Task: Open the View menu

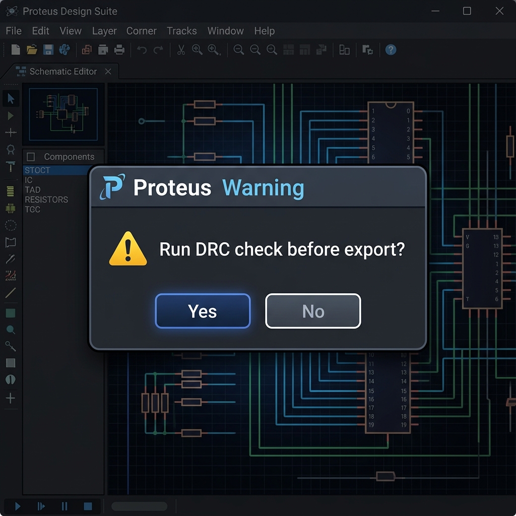Action: point(71,31)
